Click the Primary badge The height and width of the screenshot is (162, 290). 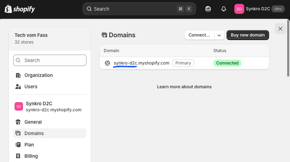click(183, 63)
